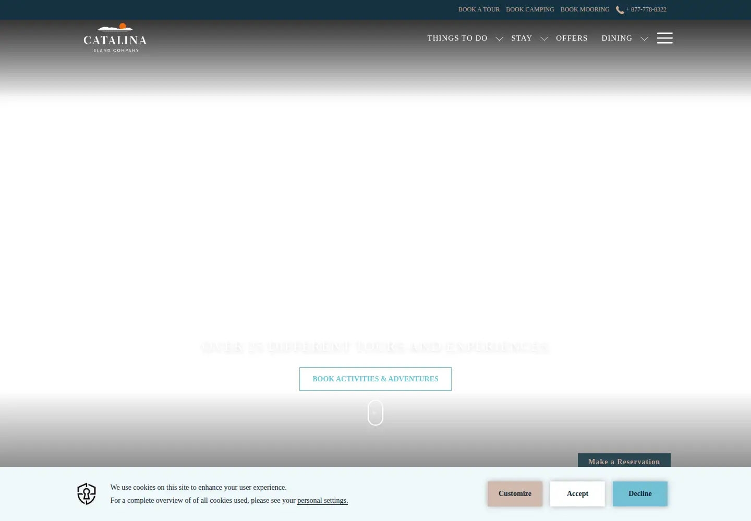Call the 877-778-8322 phone number
This screenshot has height=521, width=751.
646,9
